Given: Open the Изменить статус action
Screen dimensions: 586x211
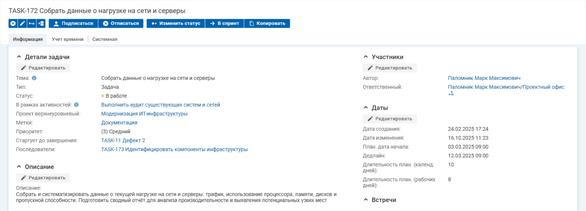Looking at the screenshot, I should coord(176,24).
